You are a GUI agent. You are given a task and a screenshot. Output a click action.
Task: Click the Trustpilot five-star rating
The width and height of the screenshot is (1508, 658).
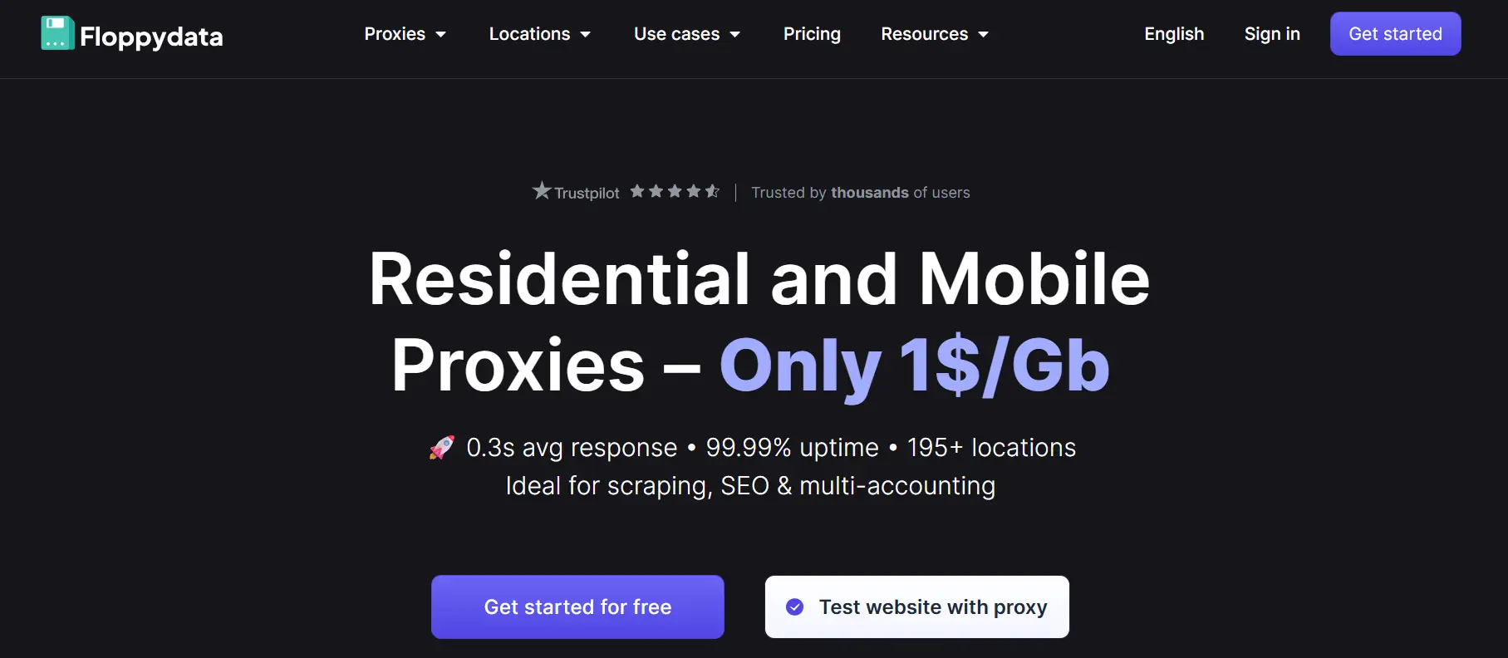(x=674, y=192)
